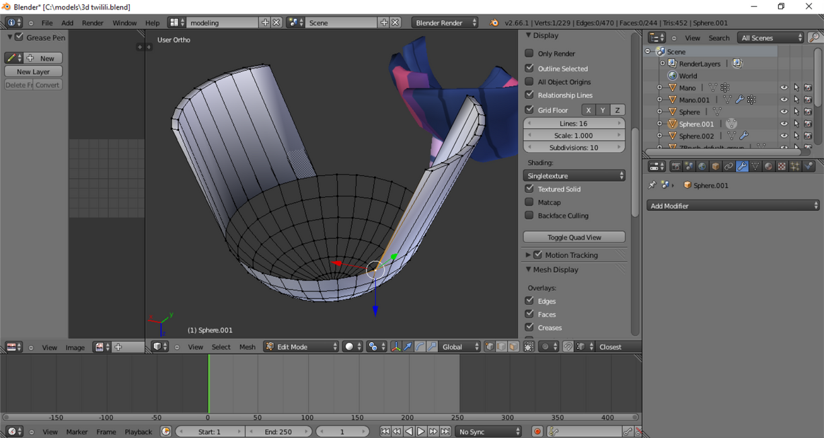
Task: Enable the Only Render checkbox
Action: point(529,53)
